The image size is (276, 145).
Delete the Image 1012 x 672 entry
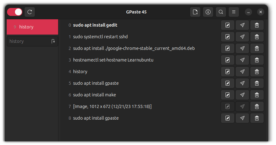tap(257, 106)
